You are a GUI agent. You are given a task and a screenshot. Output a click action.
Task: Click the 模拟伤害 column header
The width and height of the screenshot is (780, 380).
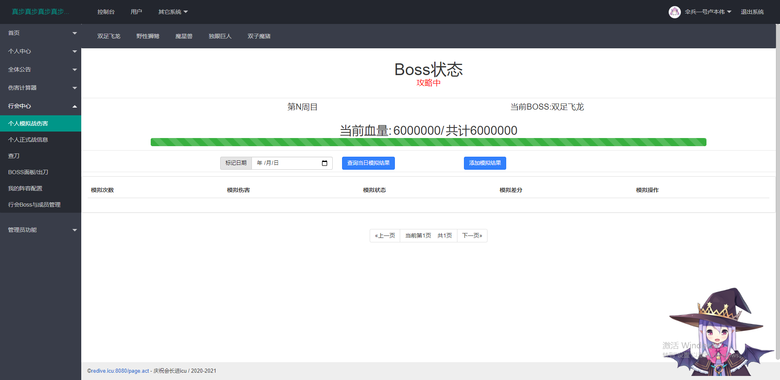tap(238, 190)
